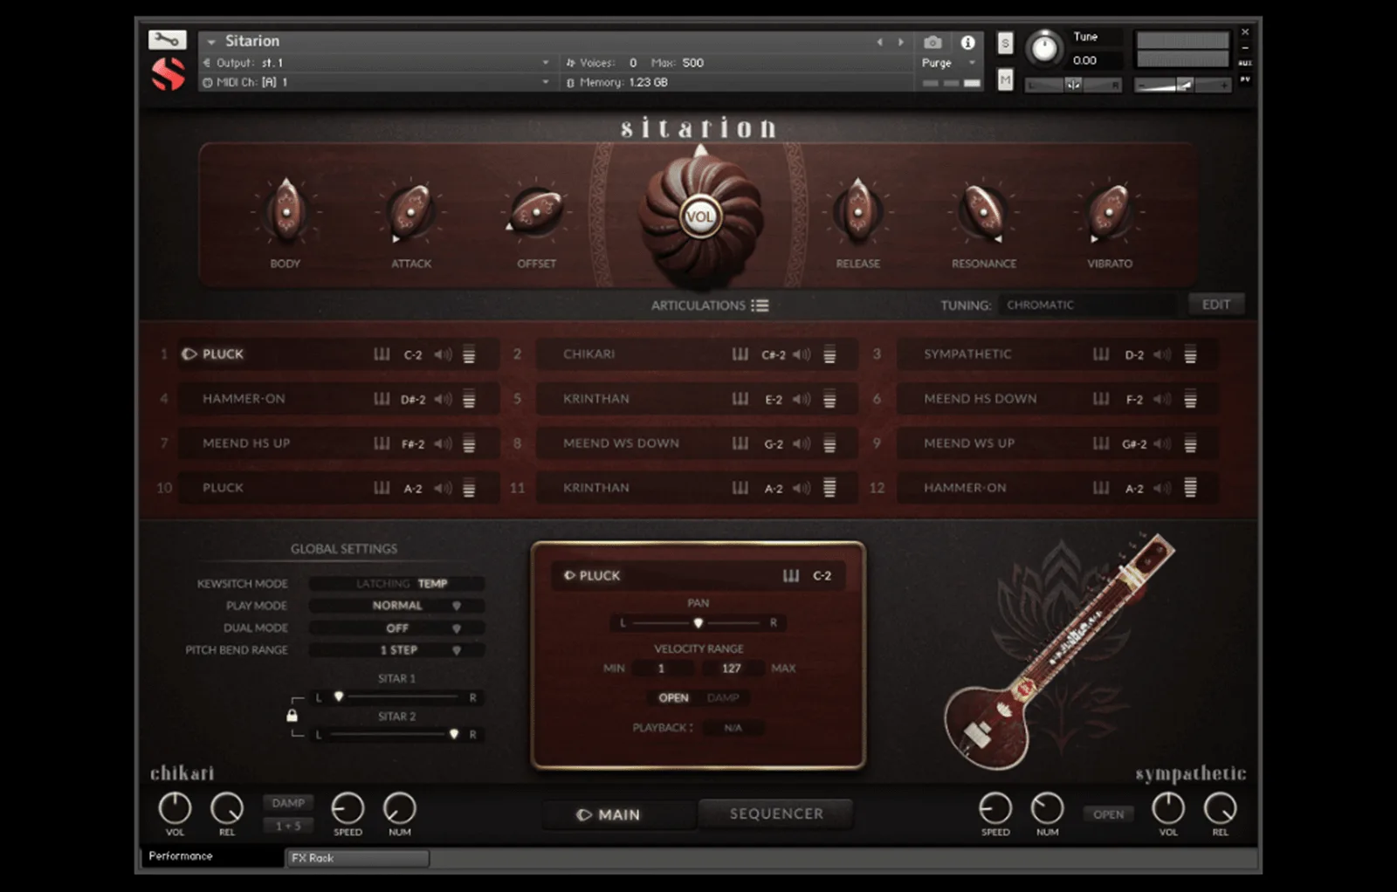Select the Sympathetic articulation in slot 3
The width and height of the screenshot is (1397, 892).
tap(1056, 354)
